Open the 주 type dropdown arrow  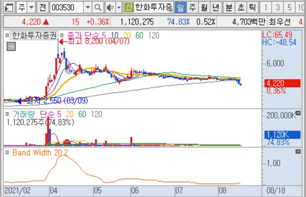coord(31,7)
